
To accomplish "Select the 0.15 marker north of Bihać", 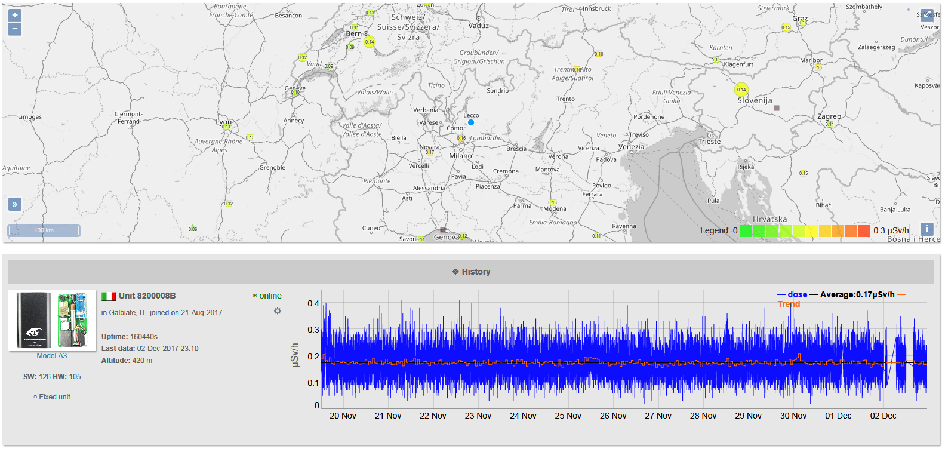I will [x=804, y=173].
